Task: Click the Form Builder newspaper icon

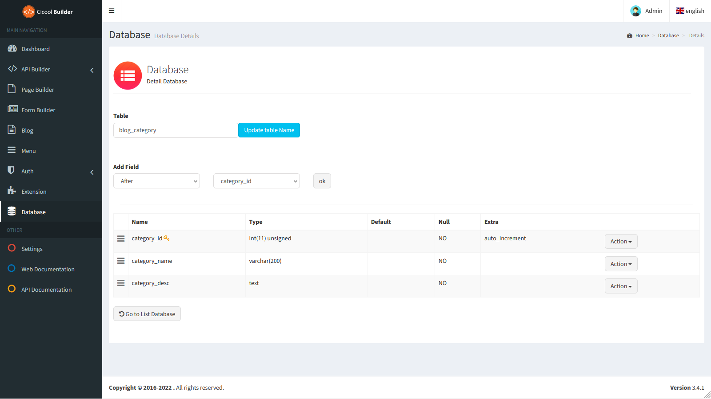Action: pyautogui.click(x=12, y=109)
